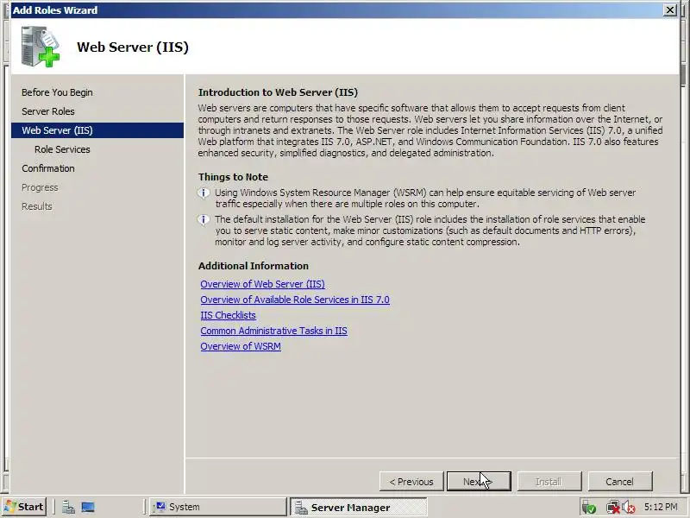
Task: Click the Things to Note heading
Action: coord(233,177)
